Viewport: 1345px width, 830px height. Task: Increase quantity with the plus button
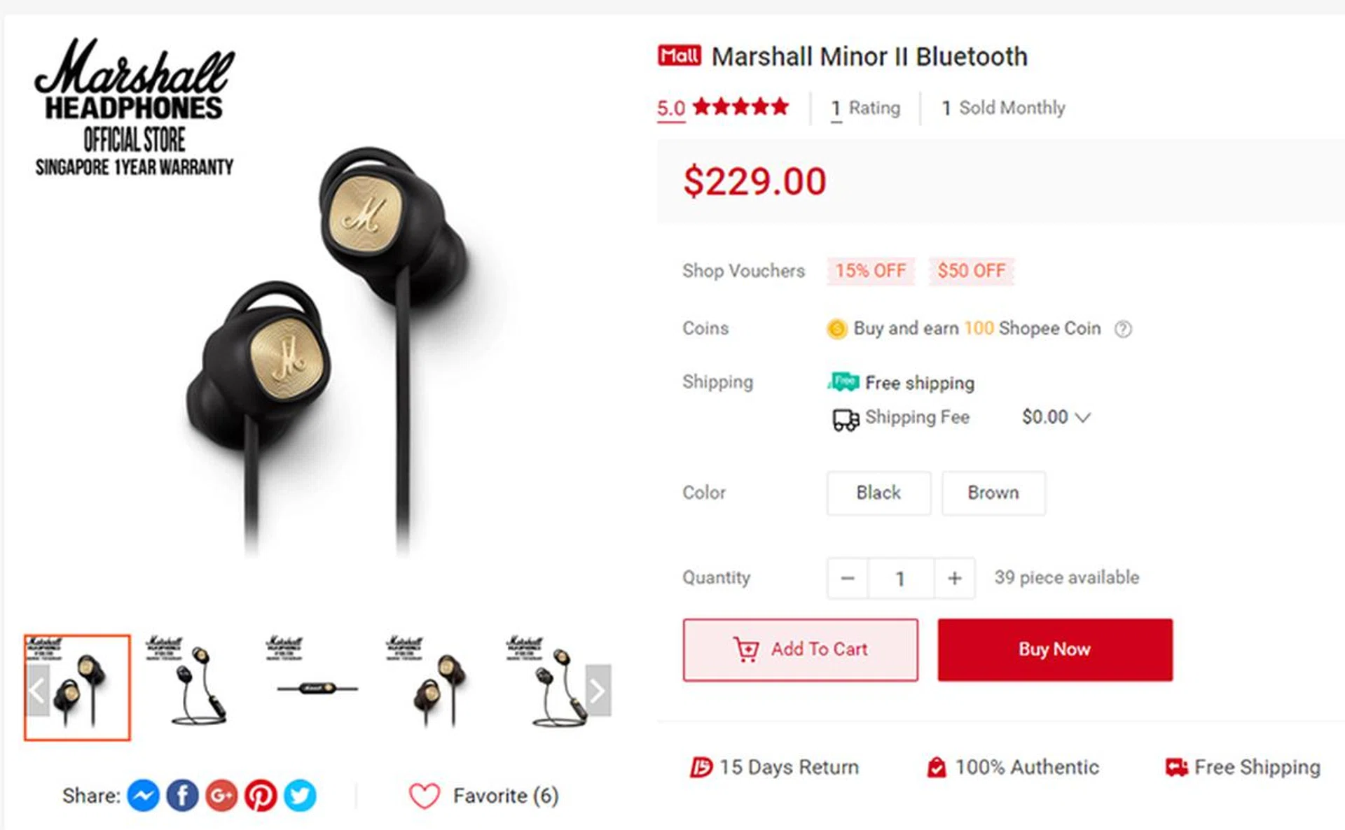[954, 578]
